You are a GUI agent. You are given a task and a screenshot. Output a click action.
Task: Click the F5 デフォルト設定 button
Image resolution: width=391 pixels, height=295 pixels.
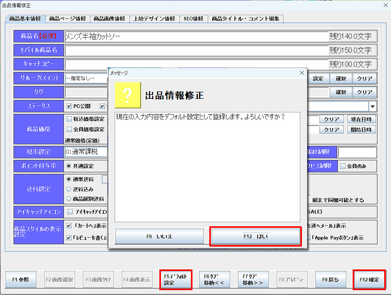pyautogui.click(x=176, y=279)
